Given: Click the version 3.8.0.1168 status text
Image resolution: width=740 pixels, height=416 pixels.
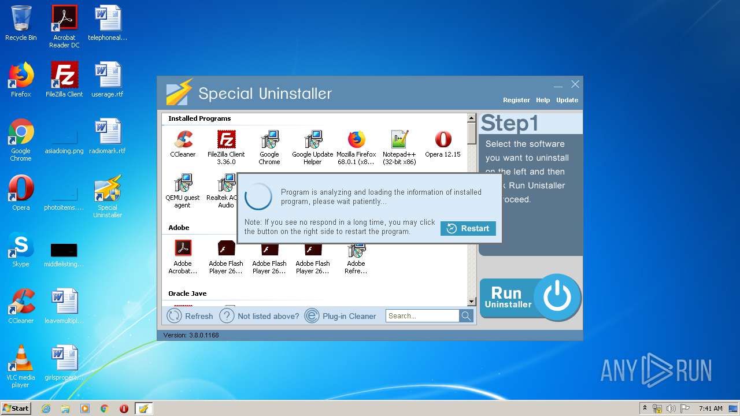Looking at the screenshot, I should 191,335.
